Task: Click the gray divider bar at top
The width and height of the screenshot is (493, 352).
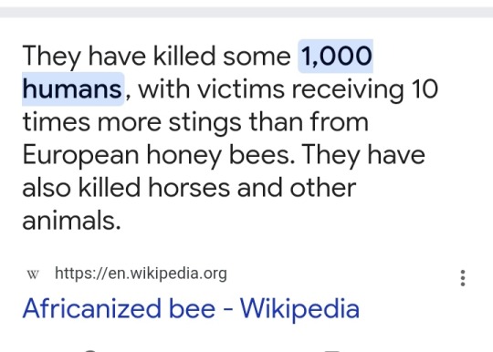Action: tap(246, 12)
